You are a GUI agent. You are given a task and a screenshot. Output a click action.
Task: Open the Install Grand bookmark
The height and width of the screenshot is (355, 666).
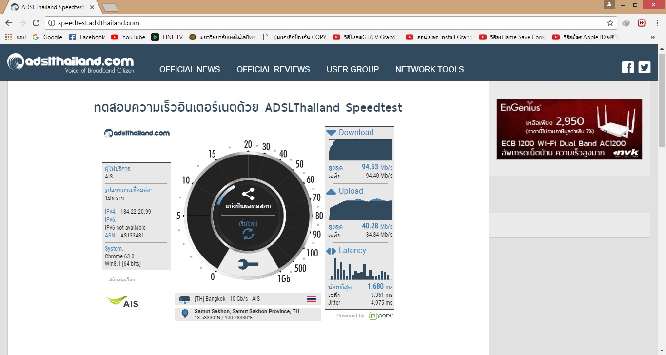[439, 37]
